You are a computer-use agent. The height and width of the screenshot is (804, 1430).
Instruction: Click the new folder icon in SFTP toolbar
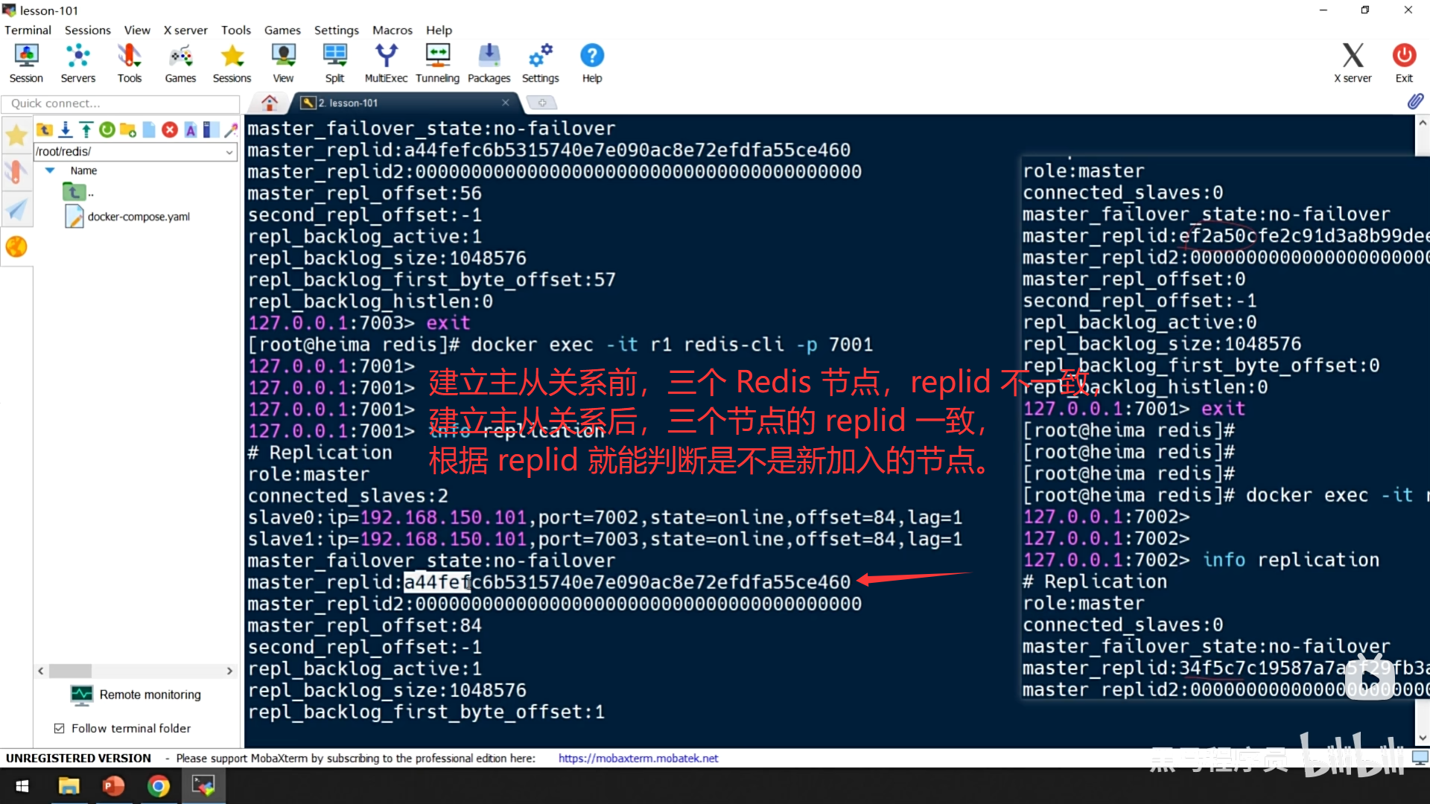[128, 130]
